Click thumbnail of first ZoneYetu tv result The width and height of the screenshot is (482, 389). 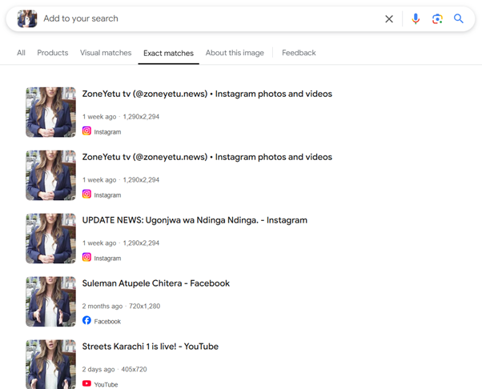[50, 112]
